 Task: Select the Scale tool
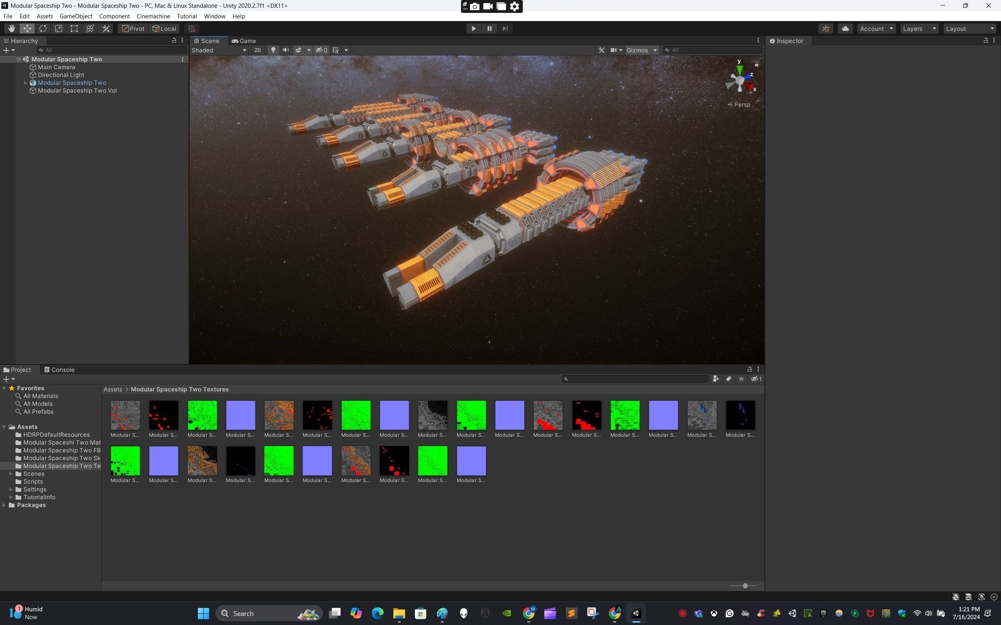(59, 29)
